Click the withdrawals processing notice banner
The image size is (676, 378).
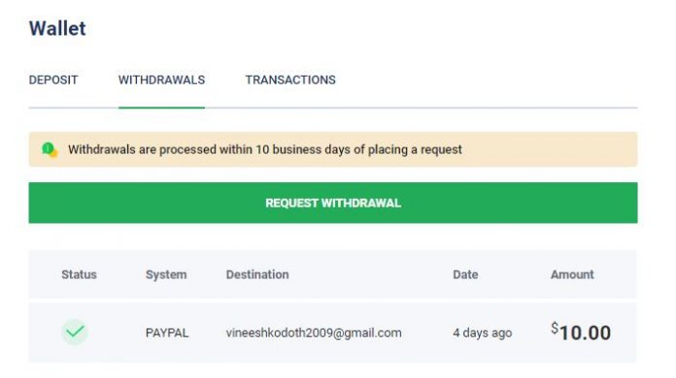[333, 149]
